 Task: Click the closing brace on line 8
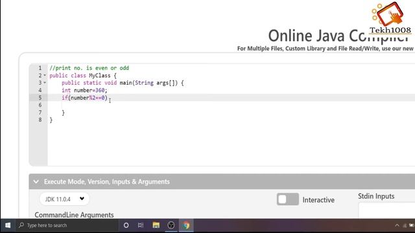pyautogui.click(x=51, y=120)
